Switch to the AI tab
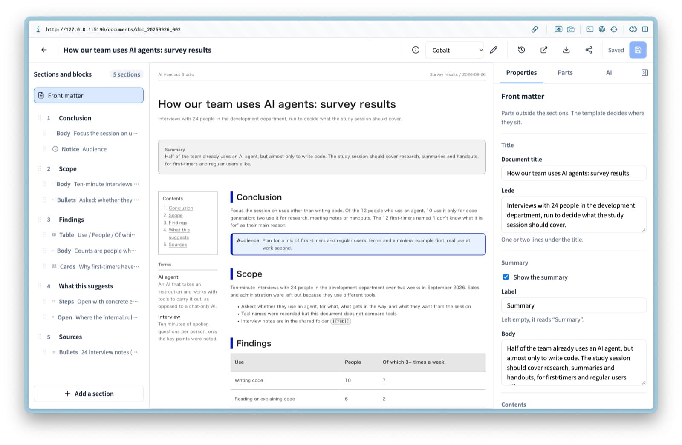Image resolution: width=682 pixels, height=445 pixels. tap(609, 73)
